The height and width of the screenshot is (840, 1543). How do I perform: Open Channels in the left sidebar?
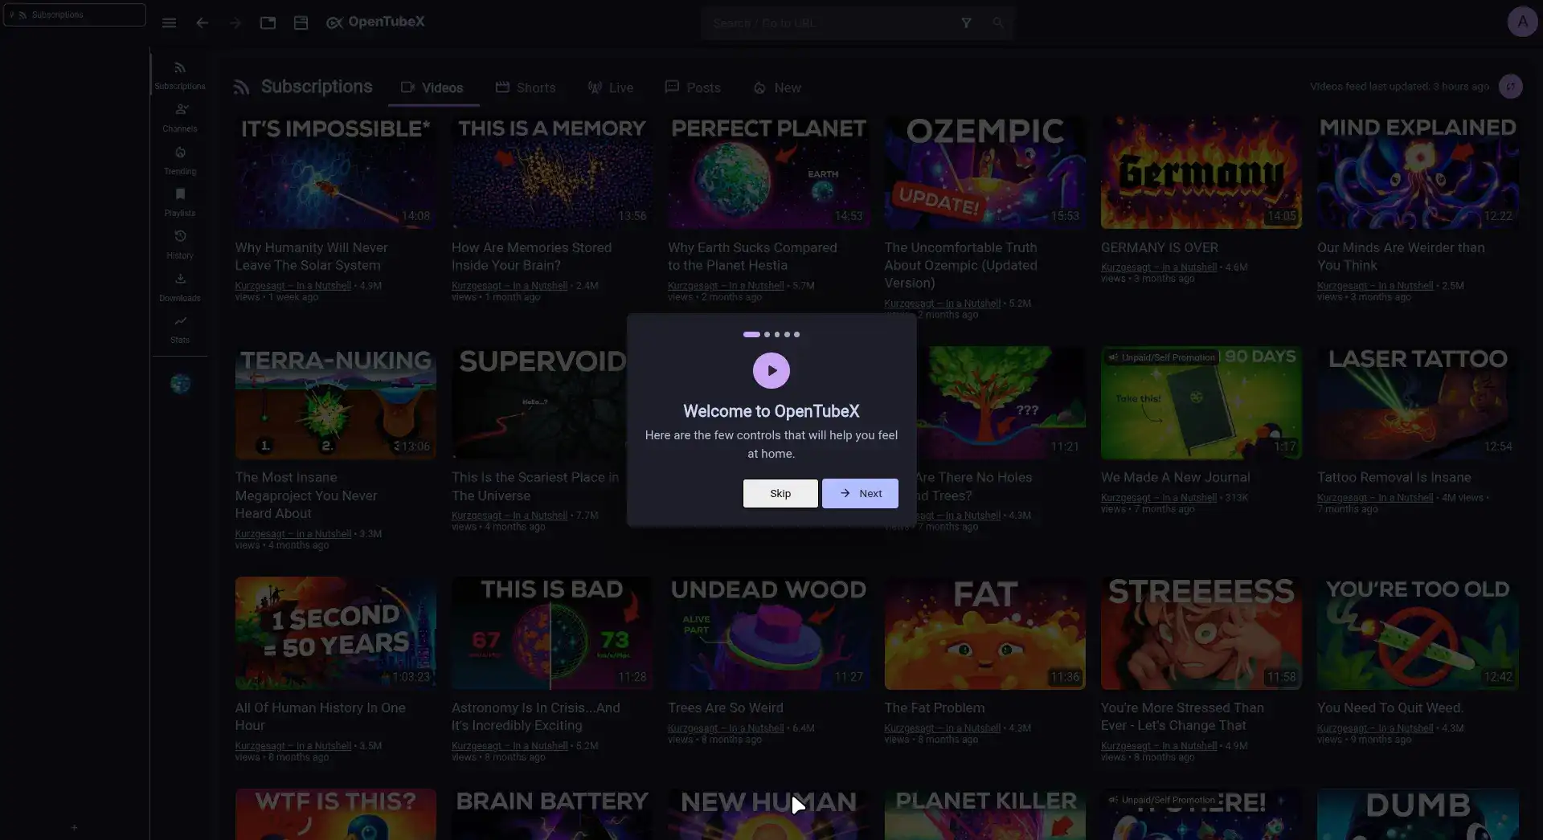pyautogui.click(x=180, y=118)
